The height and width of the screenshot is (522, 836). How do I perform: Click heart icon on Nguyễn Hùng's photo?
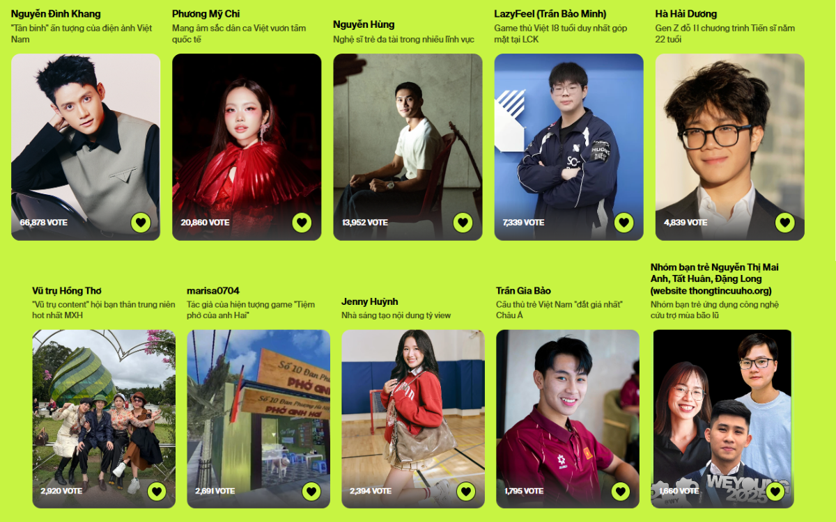463,223
